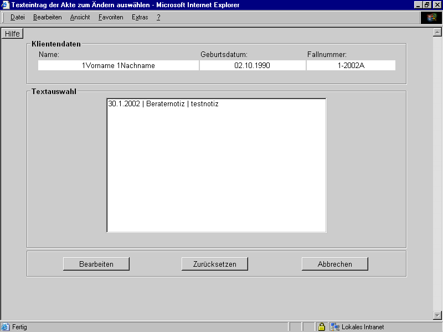443x332 pixels.
Task: Open the Bearbeiten menu in the menu bar
Action: (47, 17)
